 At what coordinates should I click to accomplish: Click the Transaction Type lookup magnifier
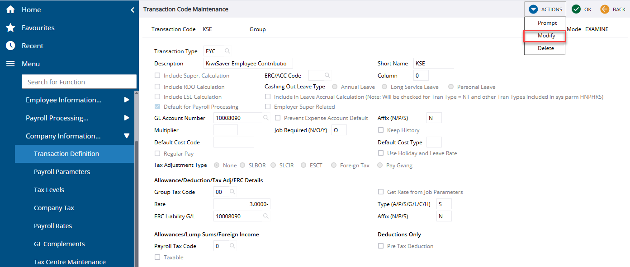[x=227, y=51]
